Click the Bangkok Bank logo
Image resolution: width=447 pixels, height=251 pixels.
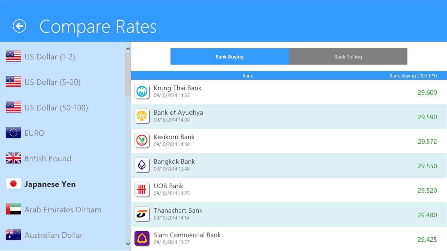point(142,165)
